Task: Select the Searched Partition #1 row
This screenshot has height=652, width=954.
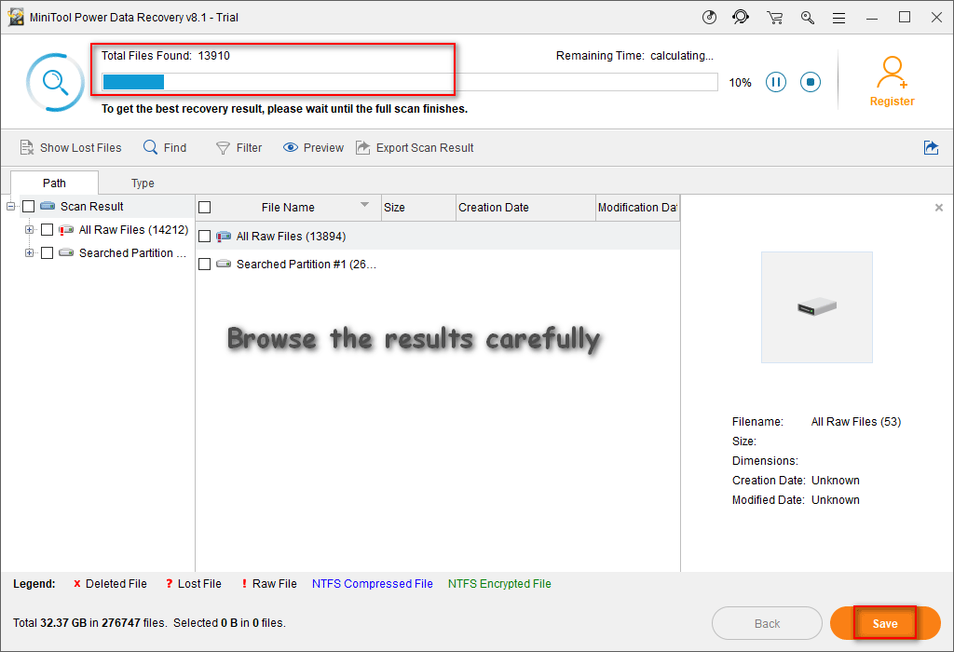Action: (438, 264)
